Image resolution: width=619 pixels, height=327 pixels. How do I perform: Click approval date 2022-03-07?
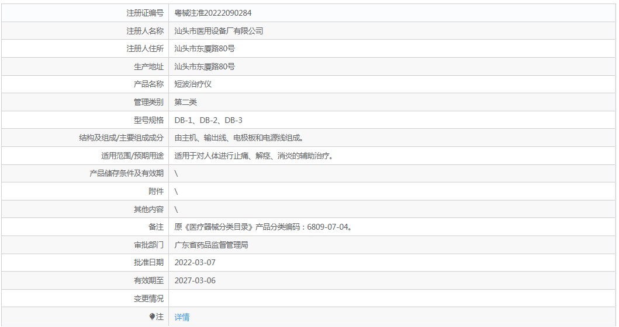pos(195,262)
